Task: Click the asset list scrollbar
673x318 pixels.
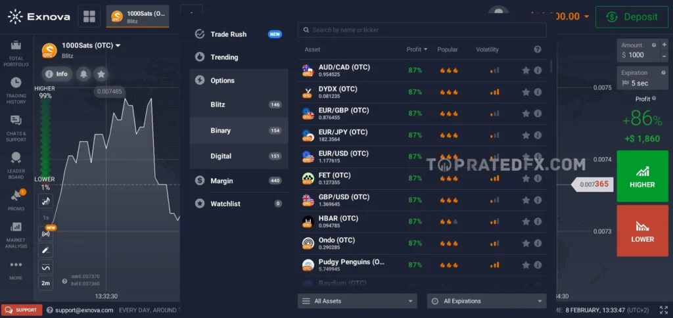Action: [x=551, y=66]
